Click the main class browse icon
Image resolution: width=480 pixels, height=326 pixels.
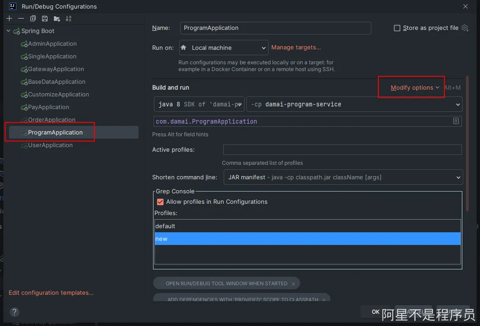456,121
